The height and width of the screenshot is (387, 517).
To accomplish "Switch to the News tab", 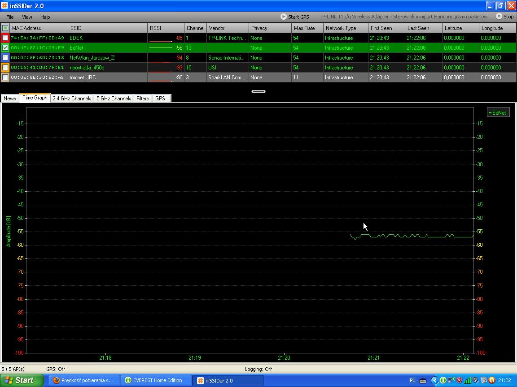I will point(10,99).
